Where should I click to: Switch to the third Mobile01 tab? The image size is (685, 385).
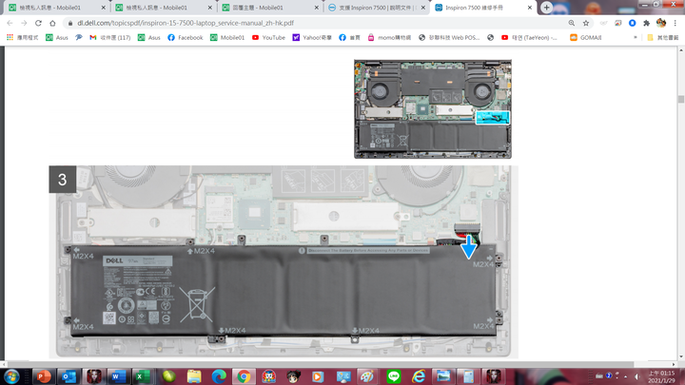[x=270, y=8]
